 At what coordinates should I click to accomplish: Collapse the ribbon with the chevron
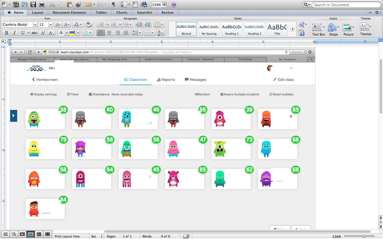(x=370, y=13)
